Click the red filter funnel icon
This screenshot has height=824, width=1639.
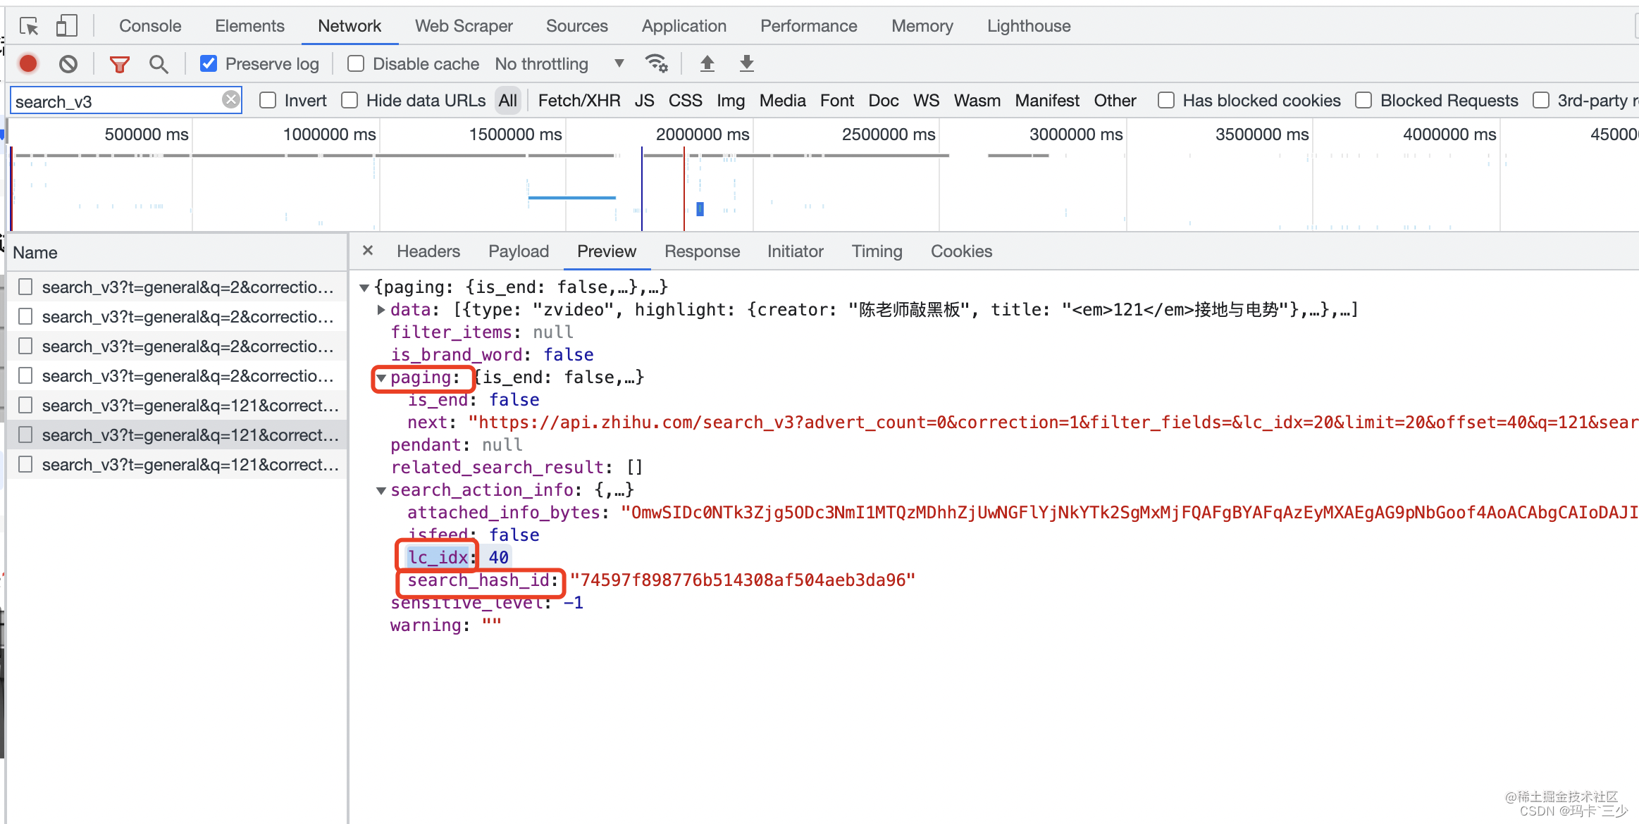point(119,64)
